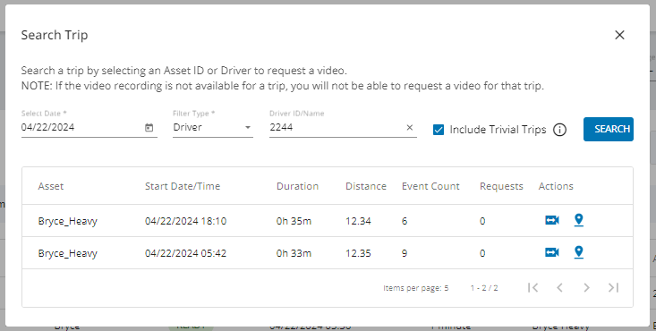This screenshot has height=331, width=656.
Task: Select Bryce_Heavy in the 18:10 row
Action: 68,221
